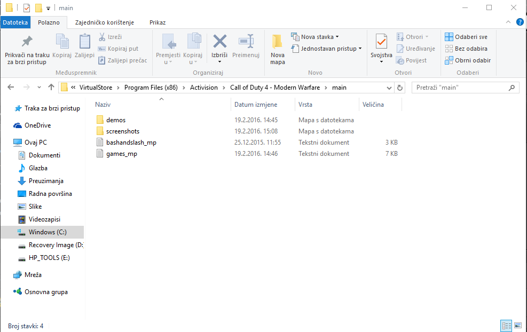
Task: Go back with the left arrow
Action: (11, 88)
